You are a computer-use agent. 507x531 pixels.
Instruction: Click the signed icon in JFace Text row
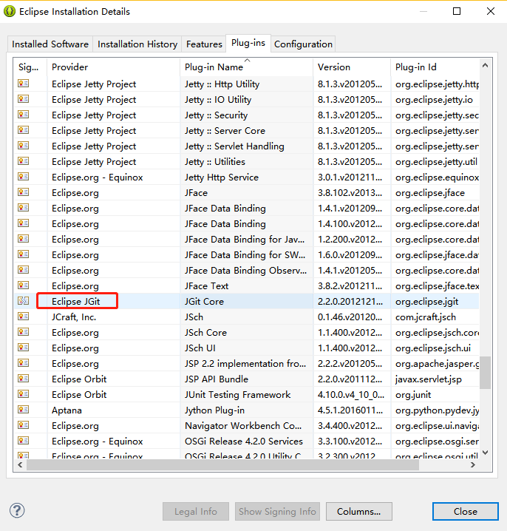pos(24,285)
